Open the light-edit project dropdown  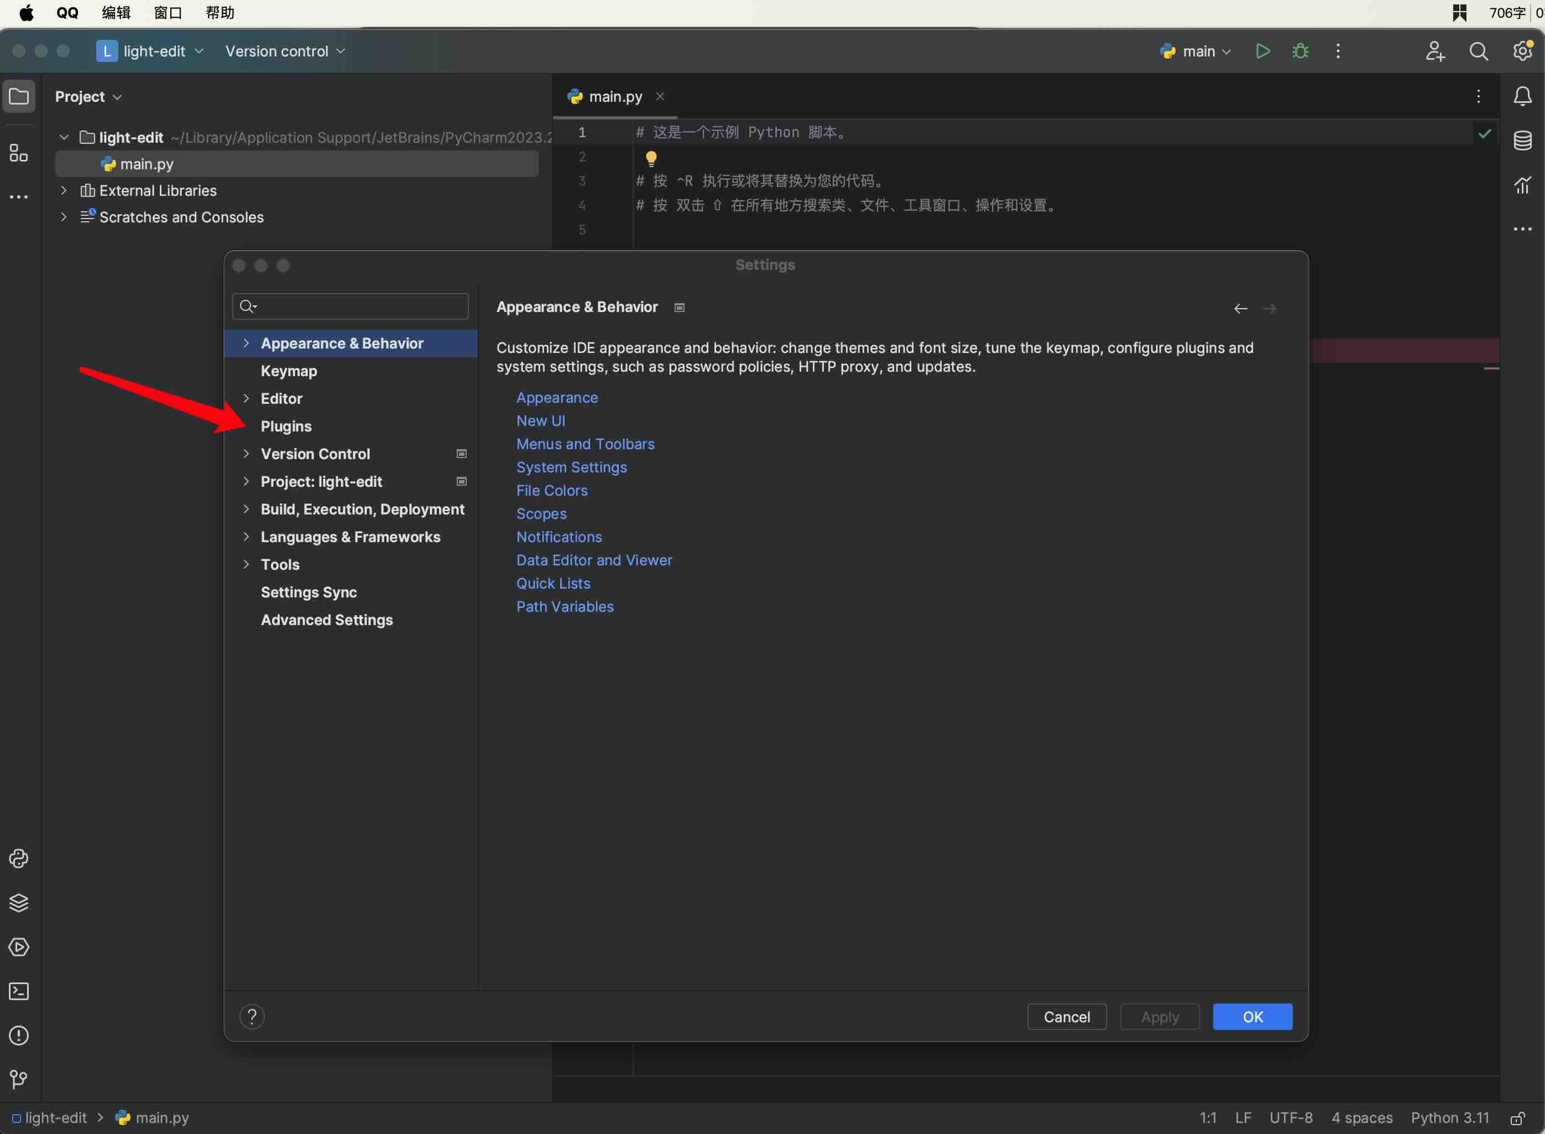(150, 51)
